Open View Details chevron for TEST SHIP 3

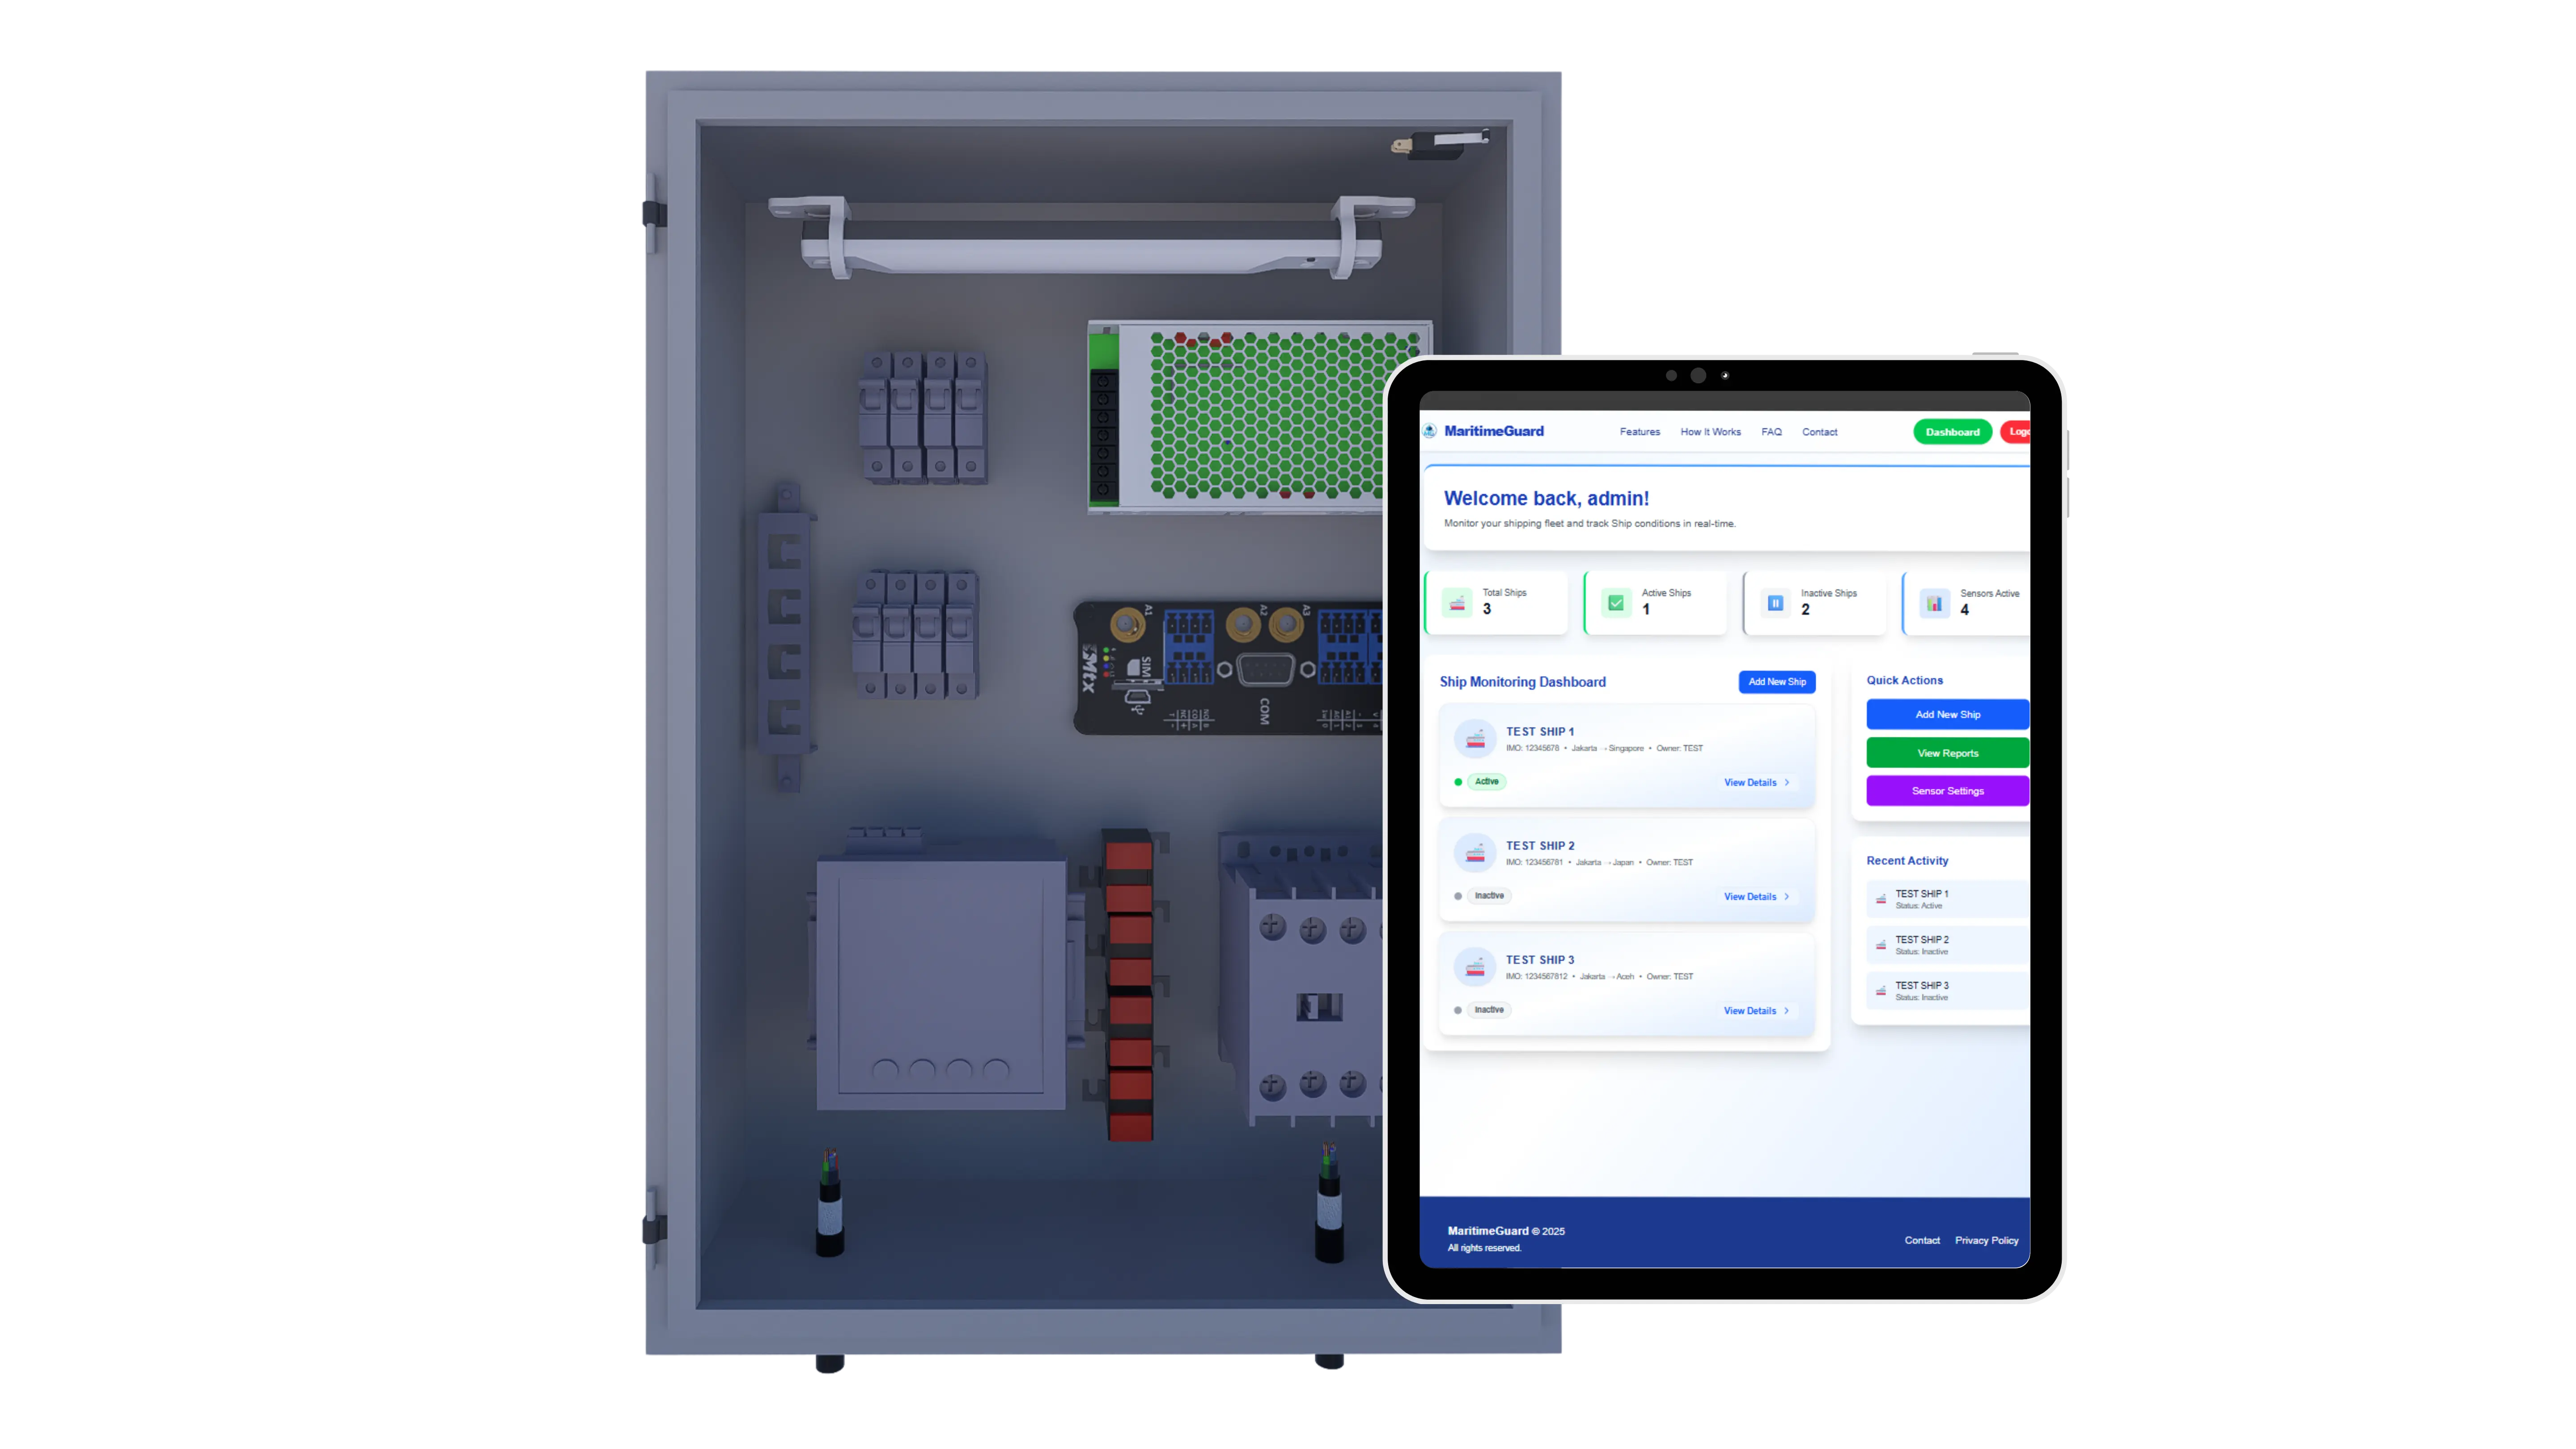(x=1787, y=1011)
